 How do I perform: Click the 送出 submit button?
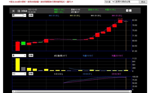tap(143, 2)
